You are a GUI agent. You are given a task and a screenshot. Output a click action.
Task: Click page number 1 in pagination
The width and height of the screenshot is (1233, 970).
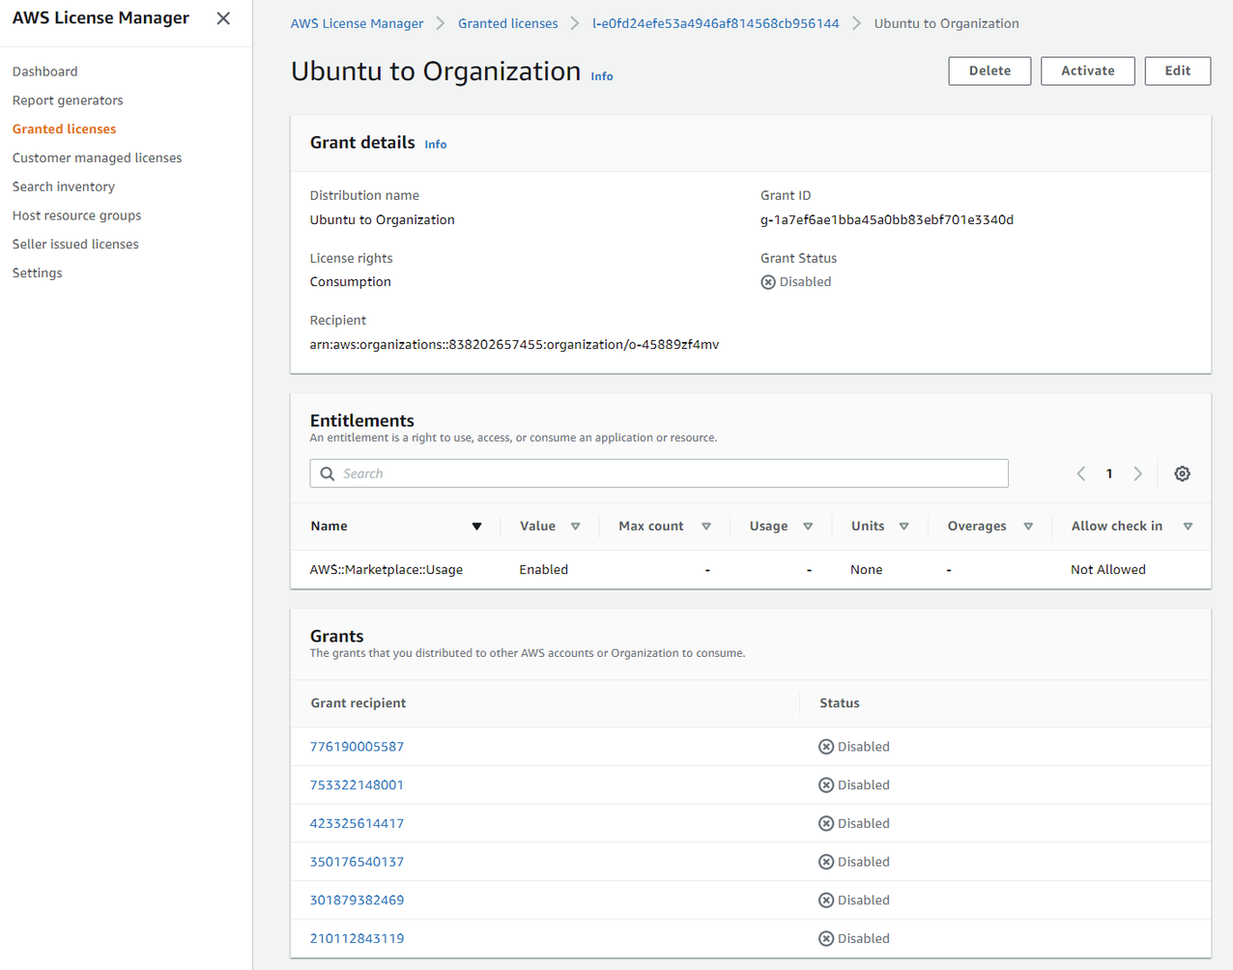coord(1109,473)
